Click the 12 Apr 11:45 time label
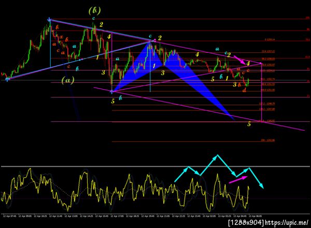311x228 pixels. point(56,216)
